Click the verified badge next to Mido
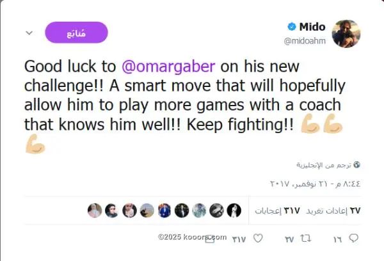Viewport: 384px width, 261px height. pyautogui.click(x=292, y=26)
